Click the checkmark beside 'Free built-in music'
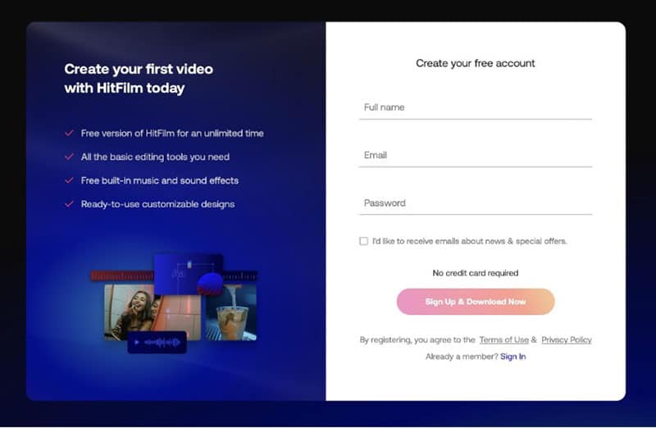This screenshot has height=428, width=656. (70, 180)
